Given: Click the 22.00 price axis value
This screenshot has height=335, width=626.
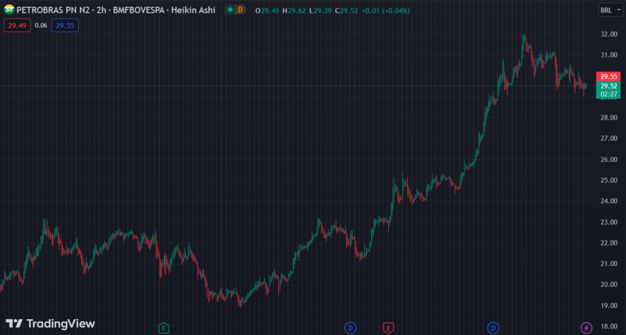Looking at the screenshot, I should click(x=609, y=243).
